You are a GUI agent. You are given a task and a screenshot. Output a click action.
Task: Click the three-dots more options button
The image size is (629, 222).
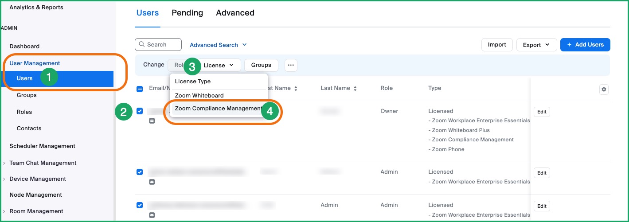pos(291,65)
